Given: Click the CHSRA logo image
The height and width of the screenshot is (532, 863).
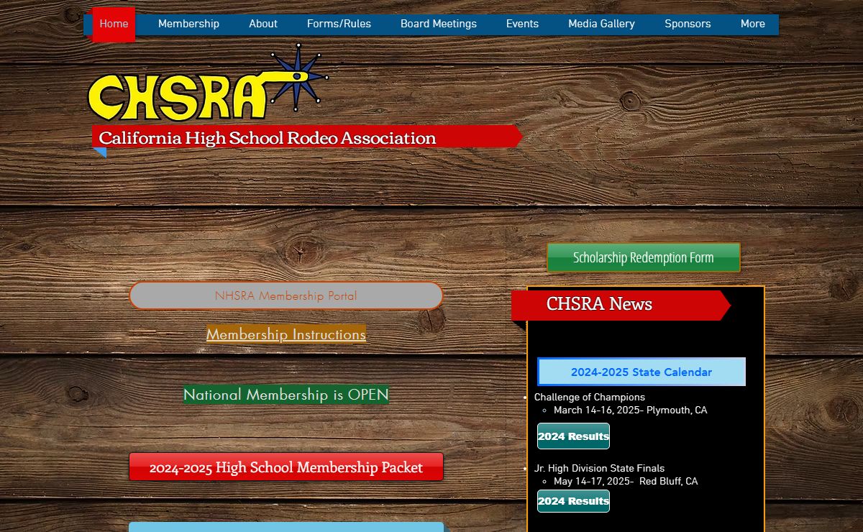Looking at the screenshot, I should (x=208, y=81).
